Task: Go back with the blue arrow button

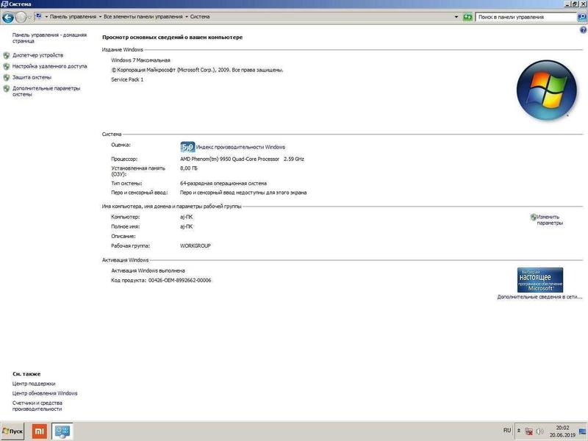Action: click(8, 17)
